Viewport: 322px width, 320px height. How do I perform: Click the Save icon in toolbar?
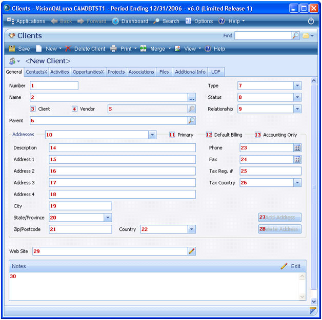[11, 49]
